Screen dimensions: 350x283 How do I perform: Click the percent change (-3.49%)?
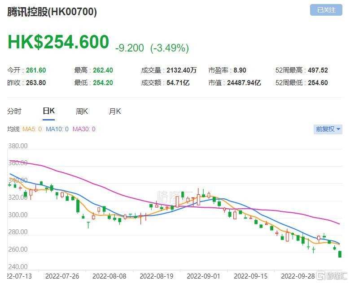coord(170,48)
